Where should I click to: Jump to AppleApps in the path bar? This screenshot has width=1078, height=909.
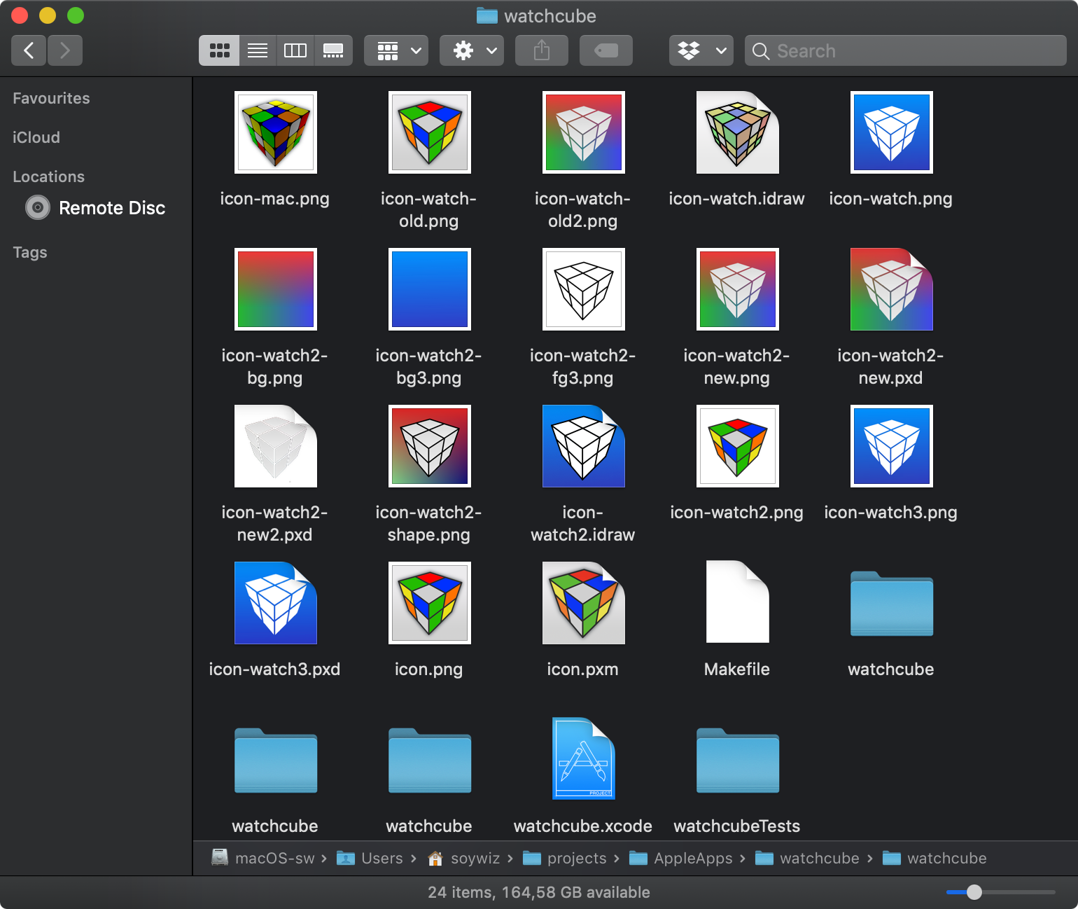(x=692, y=858)
